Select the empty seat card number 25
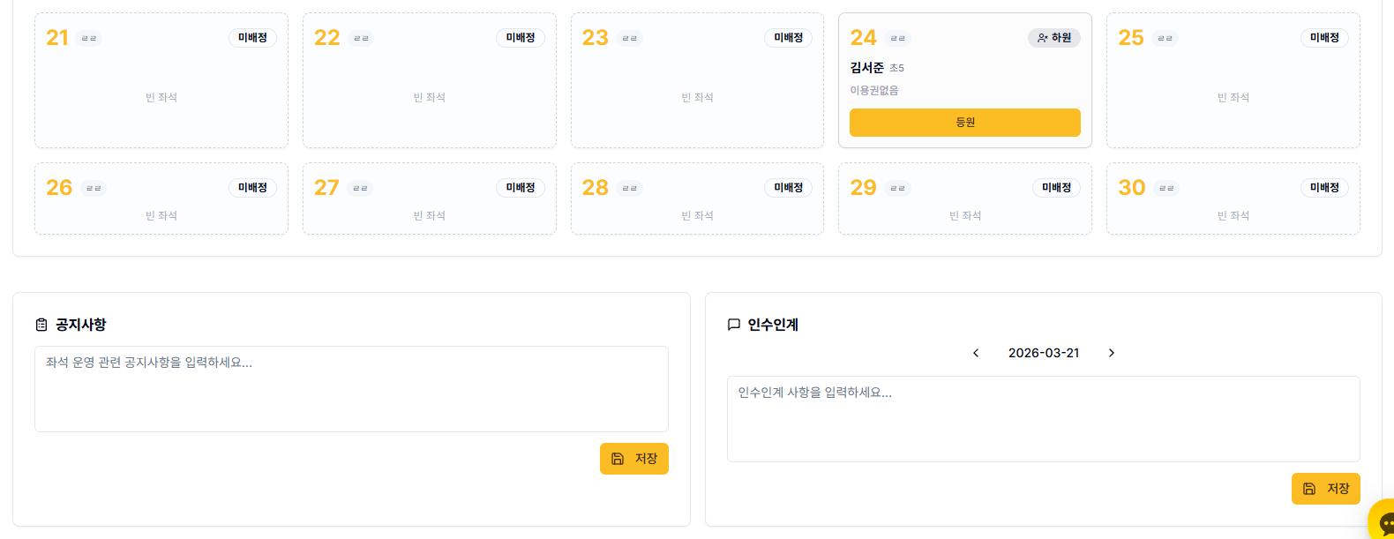Viewport: 1394px width, 539px height. tap(1233, 79)
